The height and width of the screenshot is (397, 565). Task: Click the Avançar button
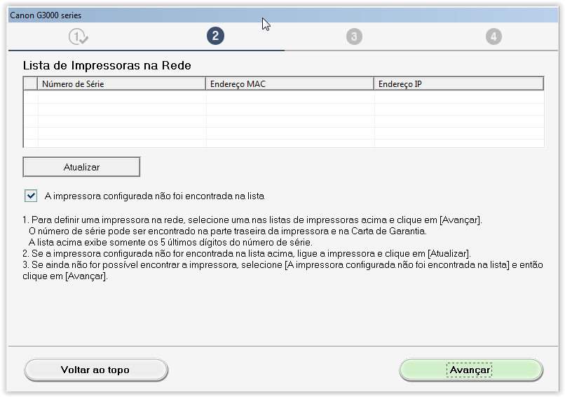[471, 370]
